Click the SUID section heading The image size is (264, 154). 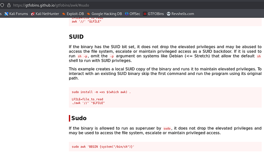tap(76, 37)
